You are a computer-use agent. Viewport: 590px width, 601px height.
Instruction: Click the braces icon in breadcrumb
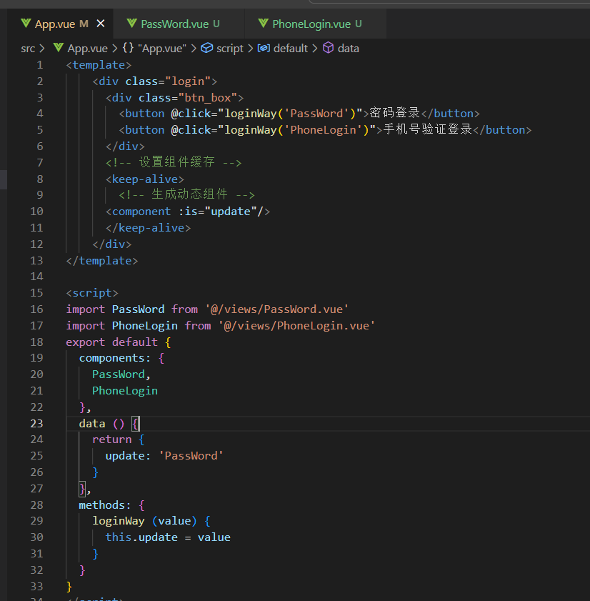click(129, 48)
